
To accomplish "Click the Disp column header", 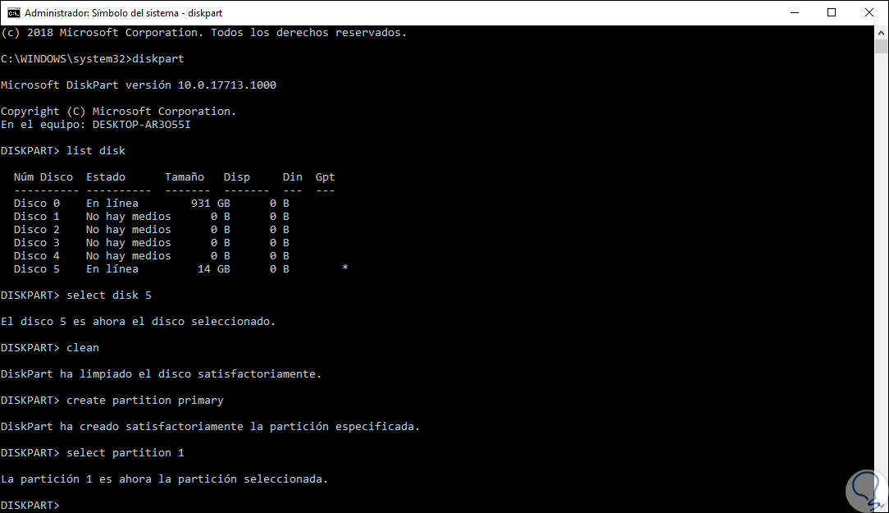I will pos(236,177).
